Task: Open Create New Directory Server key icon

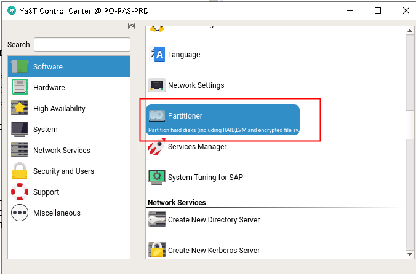Action: [157, 219]
